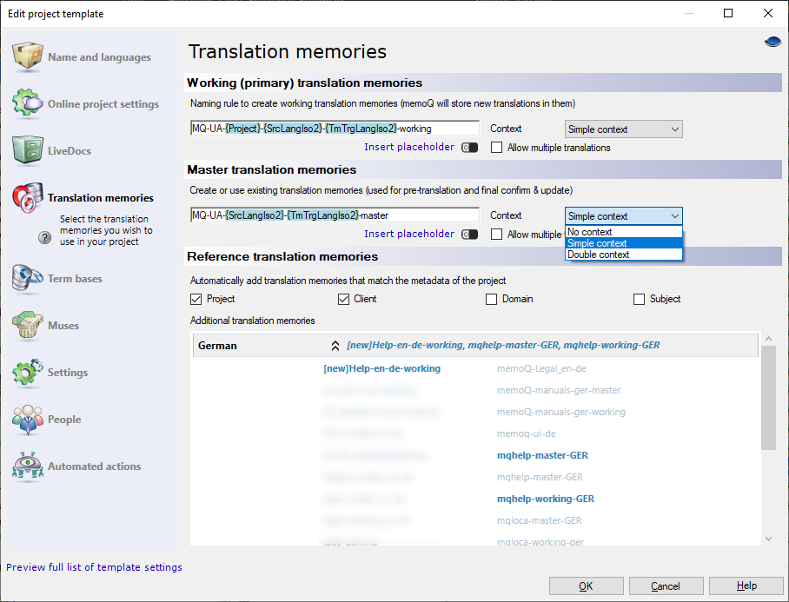Image resolution: width=789 pixels, height=602 pixels.
Task: Switch to LiveDocs page
Action: [x=70, y=150]
